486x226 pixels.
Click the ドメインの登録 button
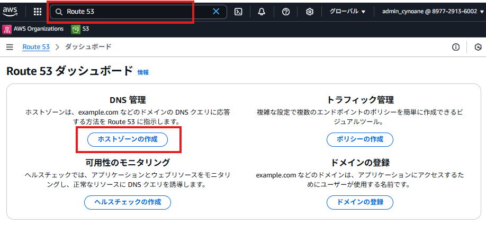pos(360,203)
